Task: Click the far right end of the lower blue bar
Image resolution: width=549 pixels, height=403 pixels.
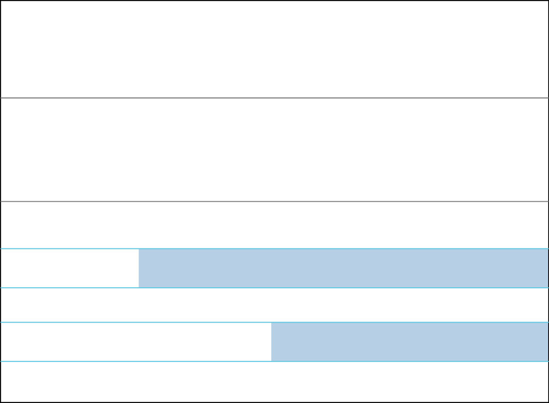Action: point(545,342)
